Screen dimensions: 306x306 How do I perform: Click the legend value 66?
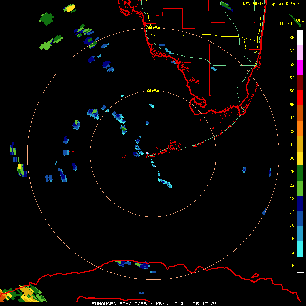(x=292, y=37)
